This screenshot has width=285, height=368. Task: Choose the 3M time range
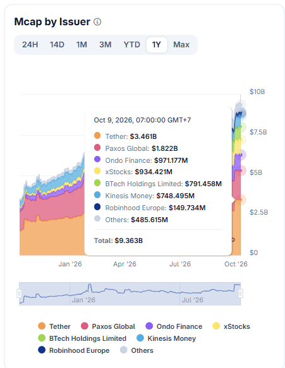[106, 45]
